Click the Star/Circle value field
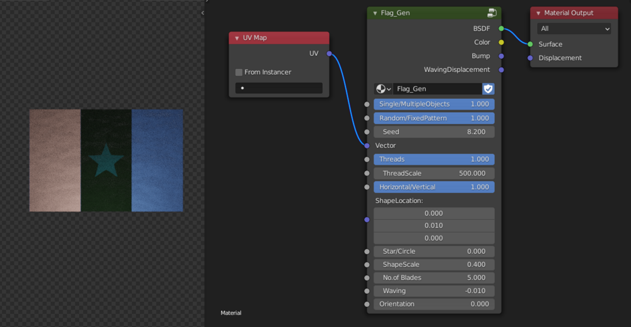Viewport: 631px width, 327px height. pyautogui.click(x=434, y=251)
